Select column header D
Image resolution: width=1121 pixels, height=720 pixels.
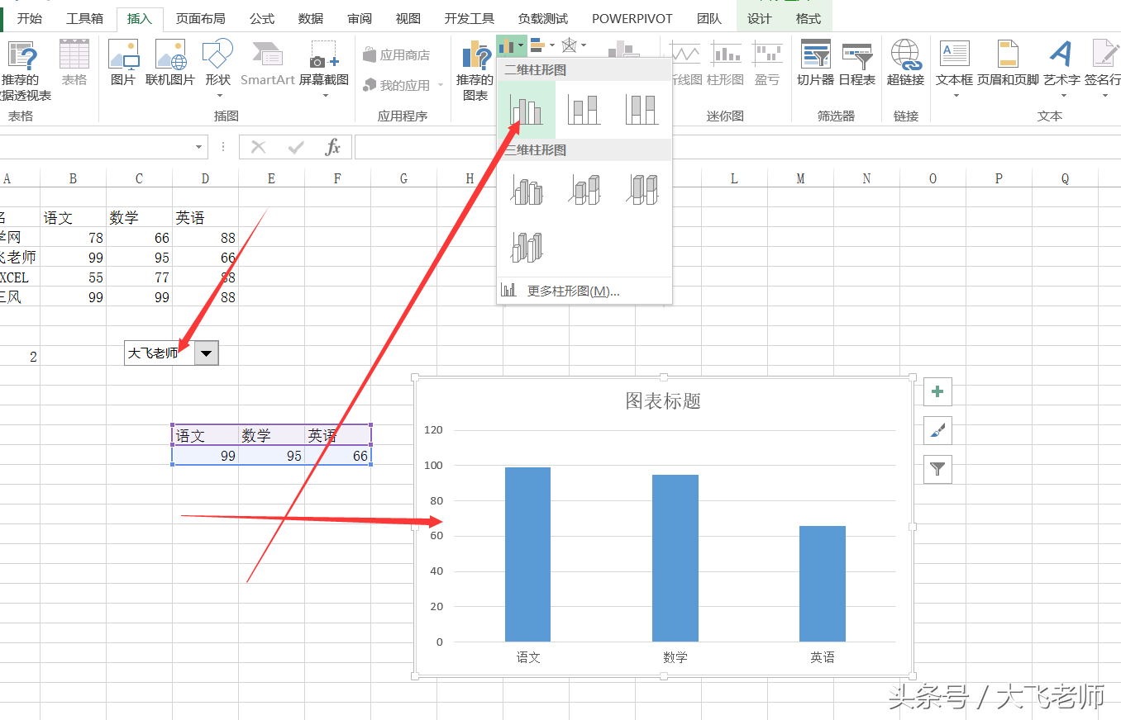click(x=205, y=178)
